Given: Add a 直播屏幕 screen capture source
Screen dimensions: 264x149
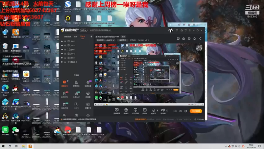Looking at the screenshot, I should (x=117, y=111).
